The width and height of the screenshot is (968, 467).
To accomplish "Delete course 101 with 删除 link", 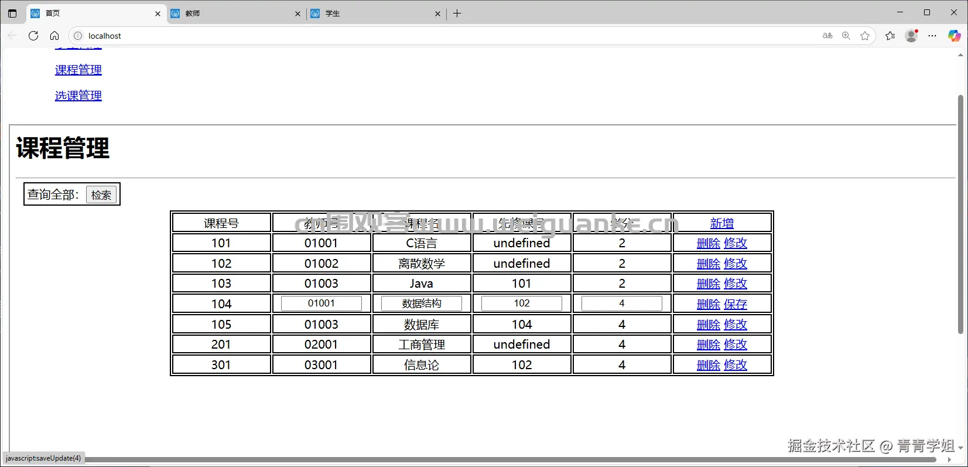I will [x=709, y=243].
